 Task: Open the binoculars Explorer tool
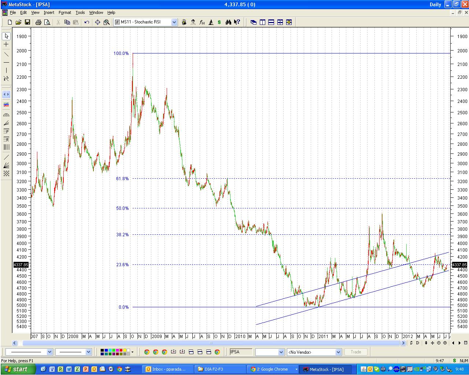[x=228, y=22]
